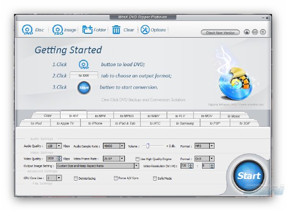The image size is (286, 211).
Task: Expand the CPU Core Use dropdown
Action: [x=59, y=178]
